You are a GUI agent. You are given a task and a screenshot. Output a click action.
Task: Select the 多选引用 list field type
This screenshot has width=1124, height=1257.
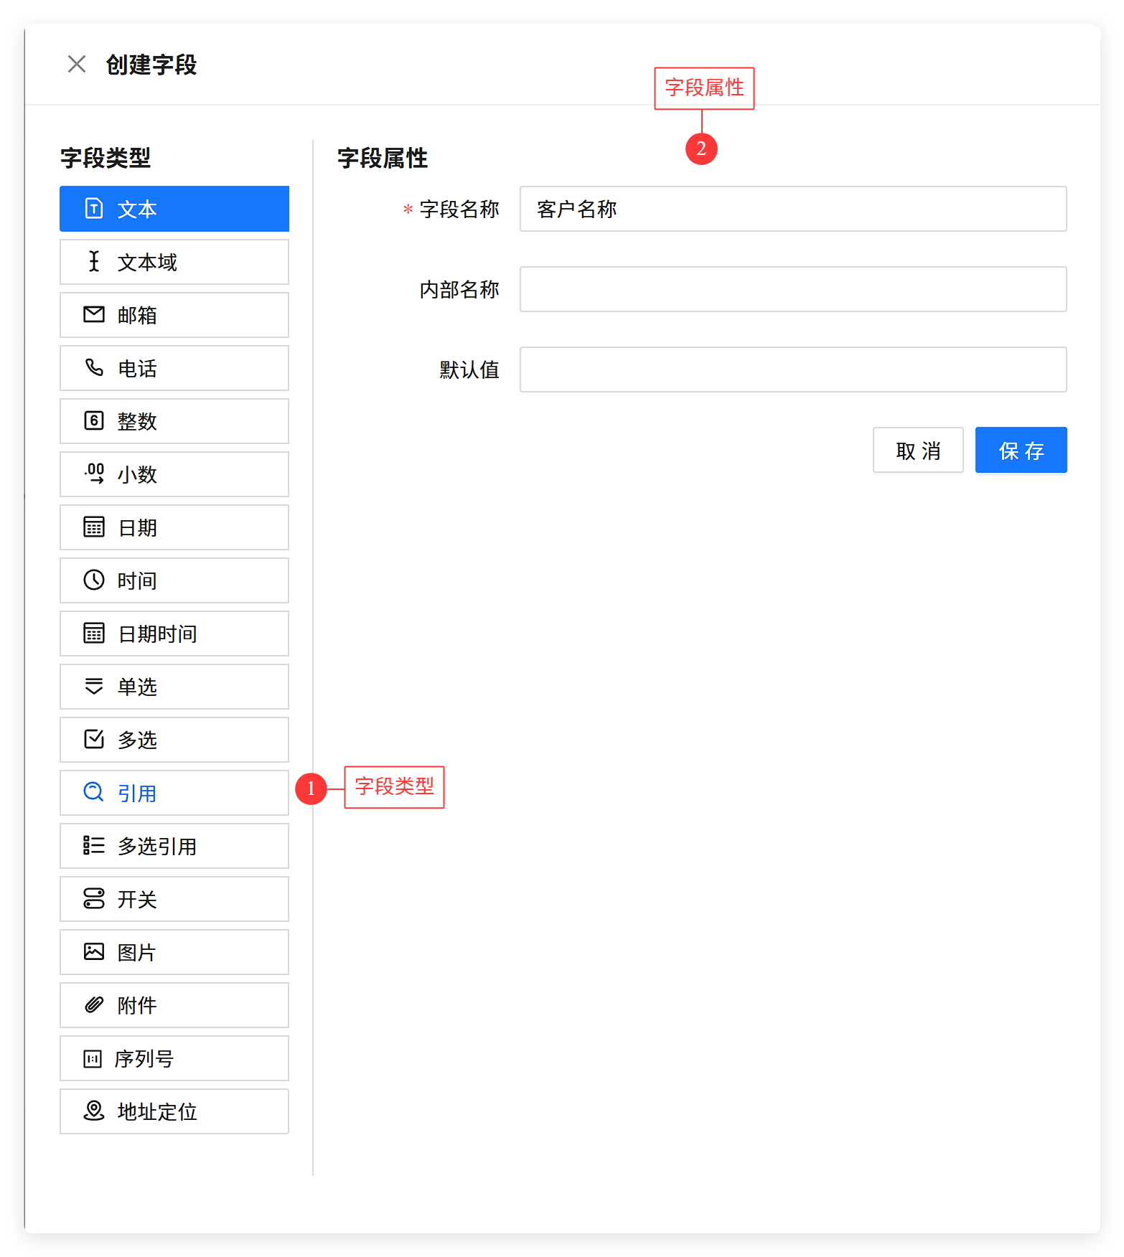(x=174, y=846)
